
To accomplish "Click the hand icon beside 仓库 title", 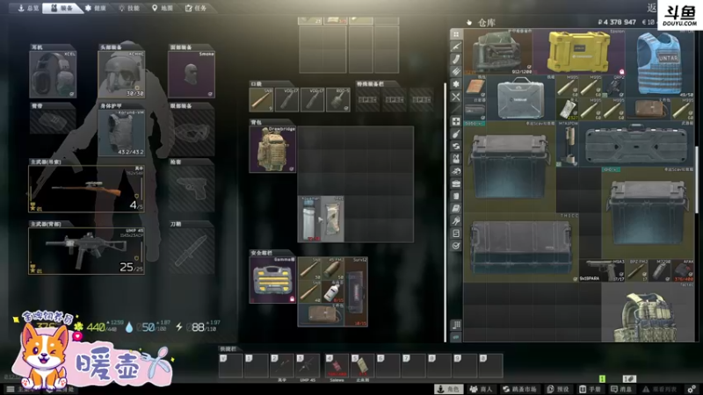I will pos(469,23).
